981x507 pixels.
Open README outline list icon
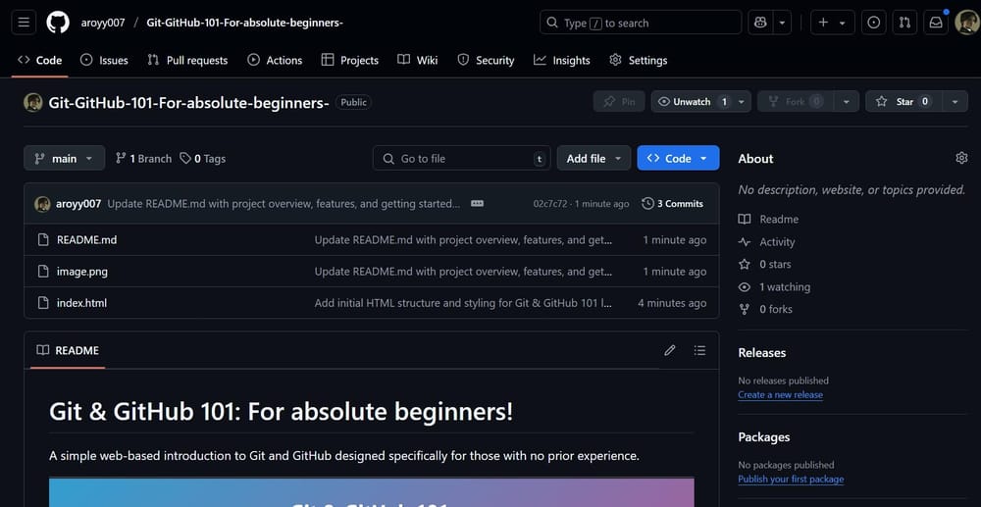click(699, 350)
